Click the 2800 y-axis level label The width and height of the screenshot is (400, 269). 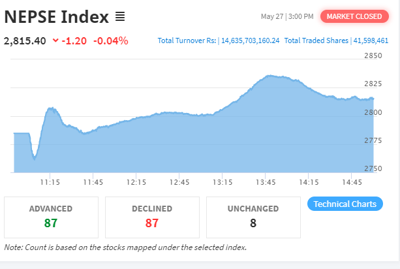point(373,112)
